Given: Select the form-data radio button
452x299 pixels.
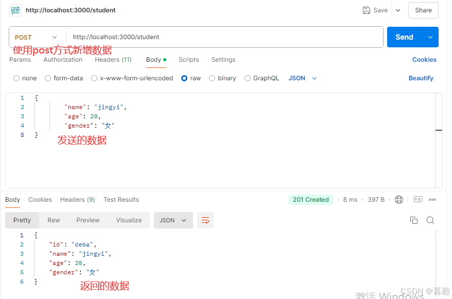Looking at the screenshot, I should pos(48,78).
